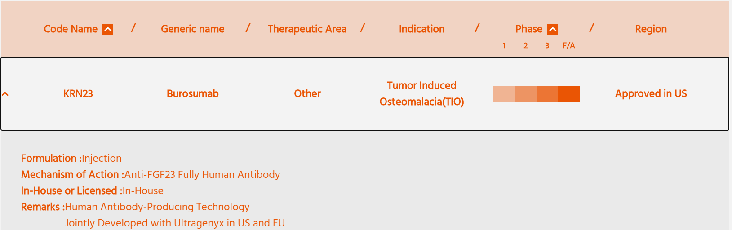Select the Indication column header

(422, 29)
